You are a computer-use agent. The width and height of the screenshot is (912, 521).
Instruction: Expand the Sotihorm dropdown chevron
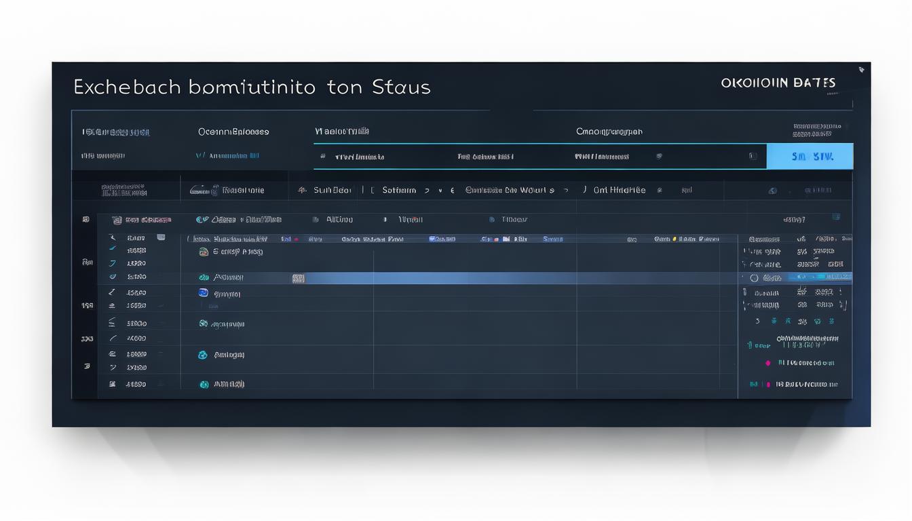[427, 191]
